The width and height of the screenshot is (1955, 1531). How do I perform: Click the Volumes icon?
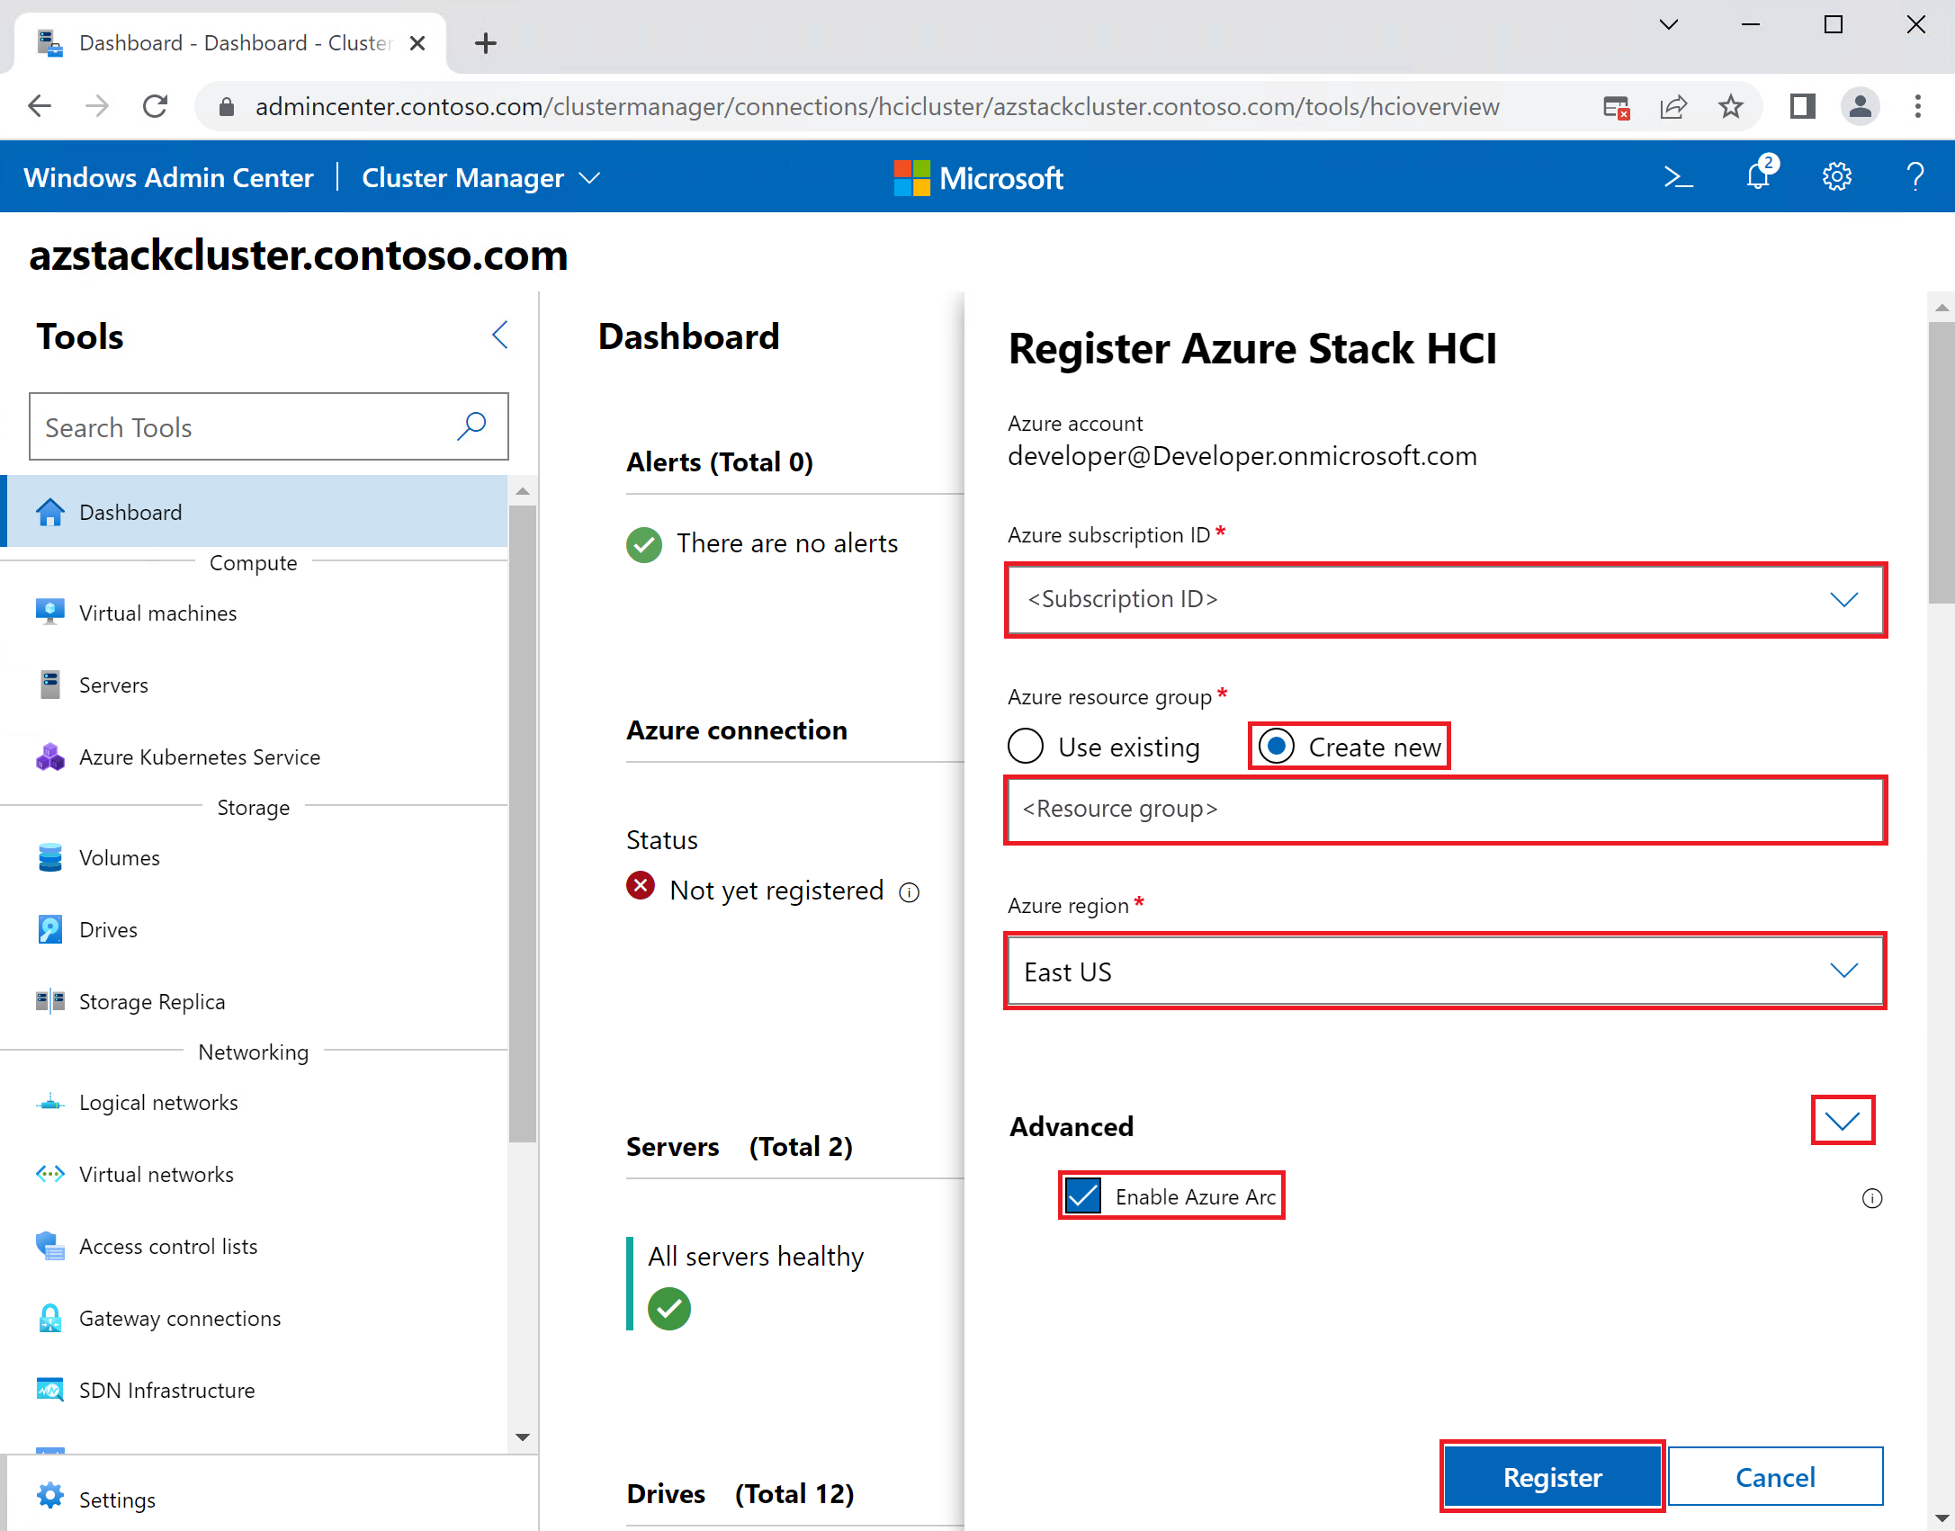click(x=50, y=857)
